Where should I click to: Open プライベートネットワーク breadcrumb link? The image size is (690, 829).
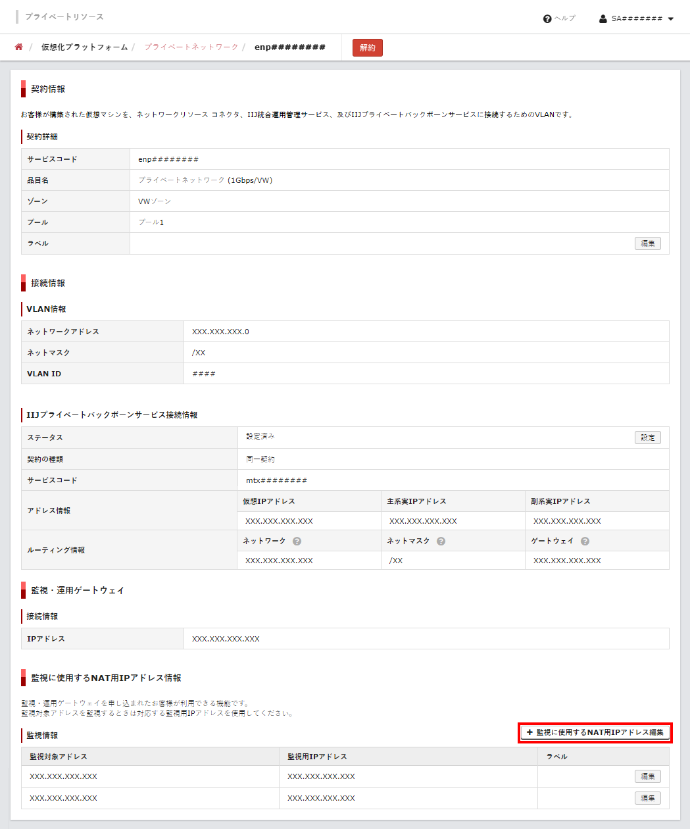191,47
